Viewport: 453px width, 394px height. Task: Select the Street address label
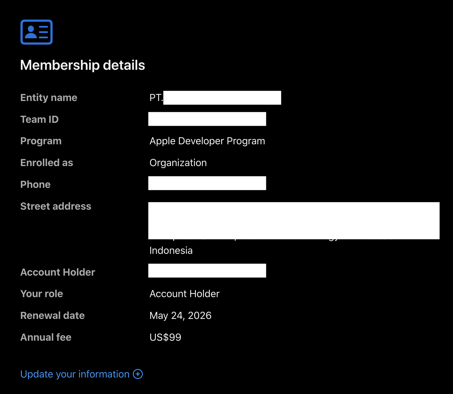point(56,206)
